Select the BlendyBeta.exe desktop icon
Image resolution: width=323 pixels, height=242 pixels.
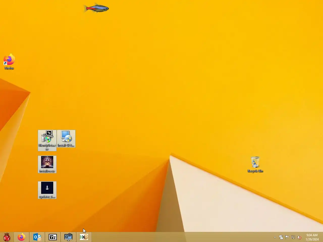(47, 140)
